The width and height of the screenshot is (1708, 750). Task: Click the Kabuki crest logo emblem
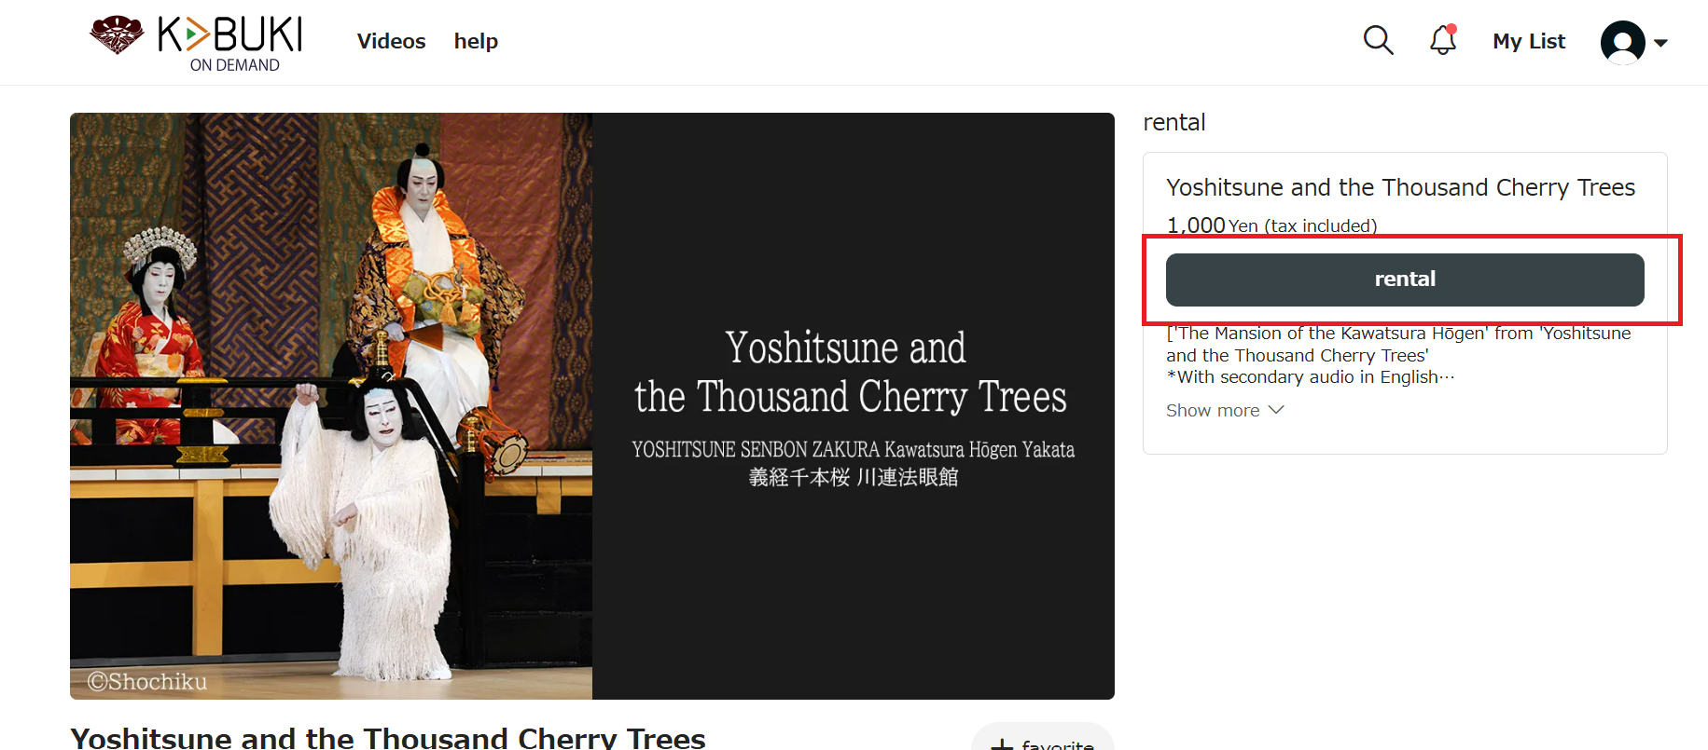(117, 34)
